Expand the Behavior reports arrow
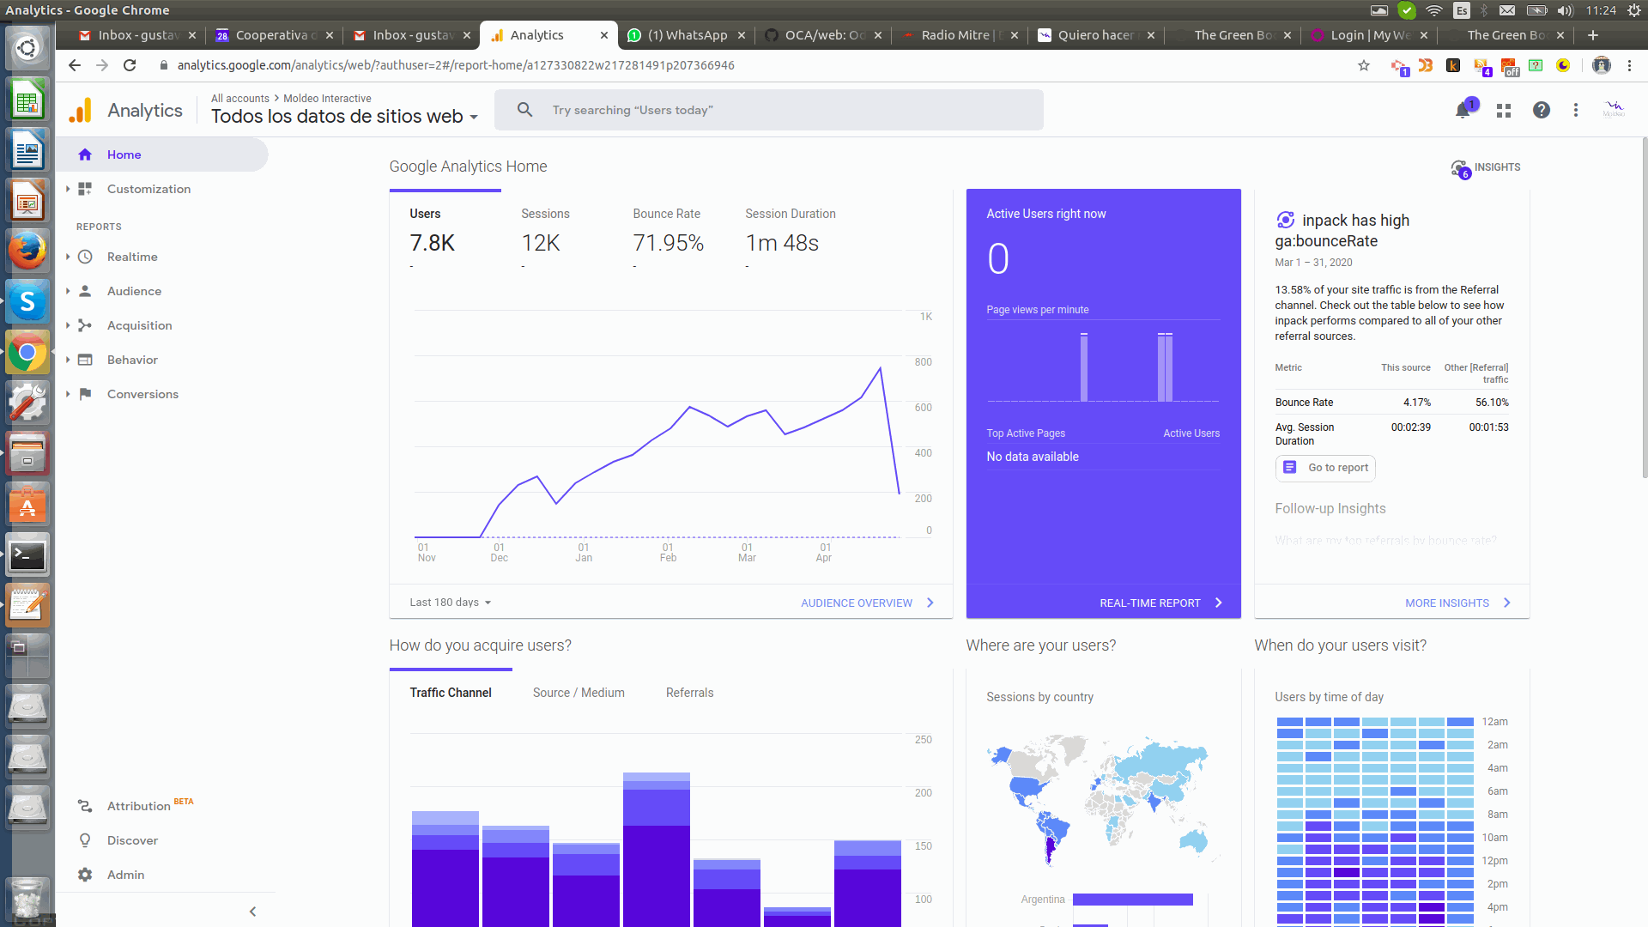 pyautogui.click(x=68, y=360)
